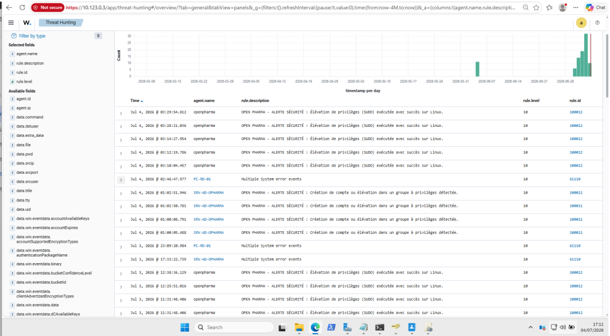610x336 pixels.
Task: Select the data.win.eventdata.binary field
Action: 39,264
